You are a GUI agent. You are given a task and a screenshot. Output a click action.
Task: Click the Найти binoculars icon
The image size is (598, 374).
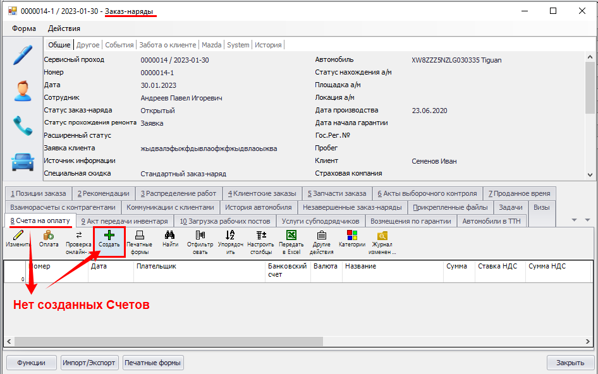click(x=169, y=236)
